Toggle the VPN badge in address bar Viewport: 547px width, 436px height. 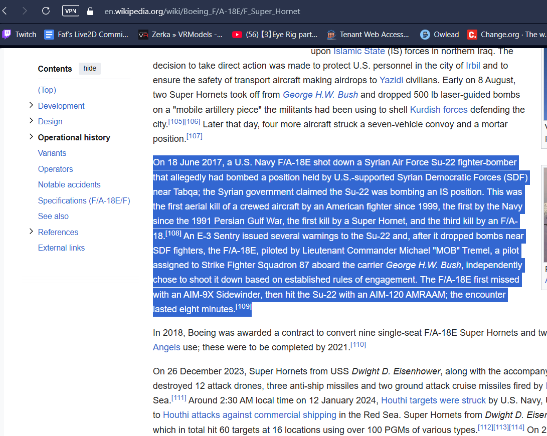click(x=70, y=11)
